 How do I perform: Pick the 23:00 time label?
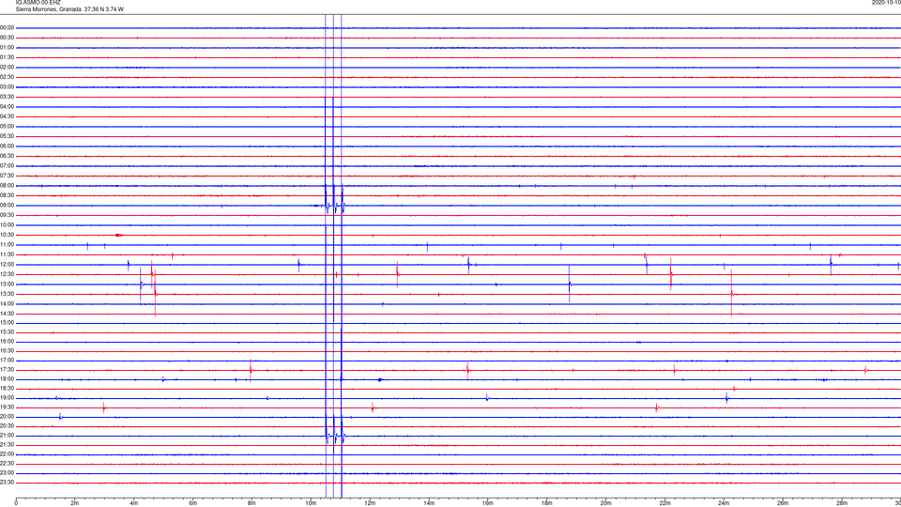coord(8,473)
